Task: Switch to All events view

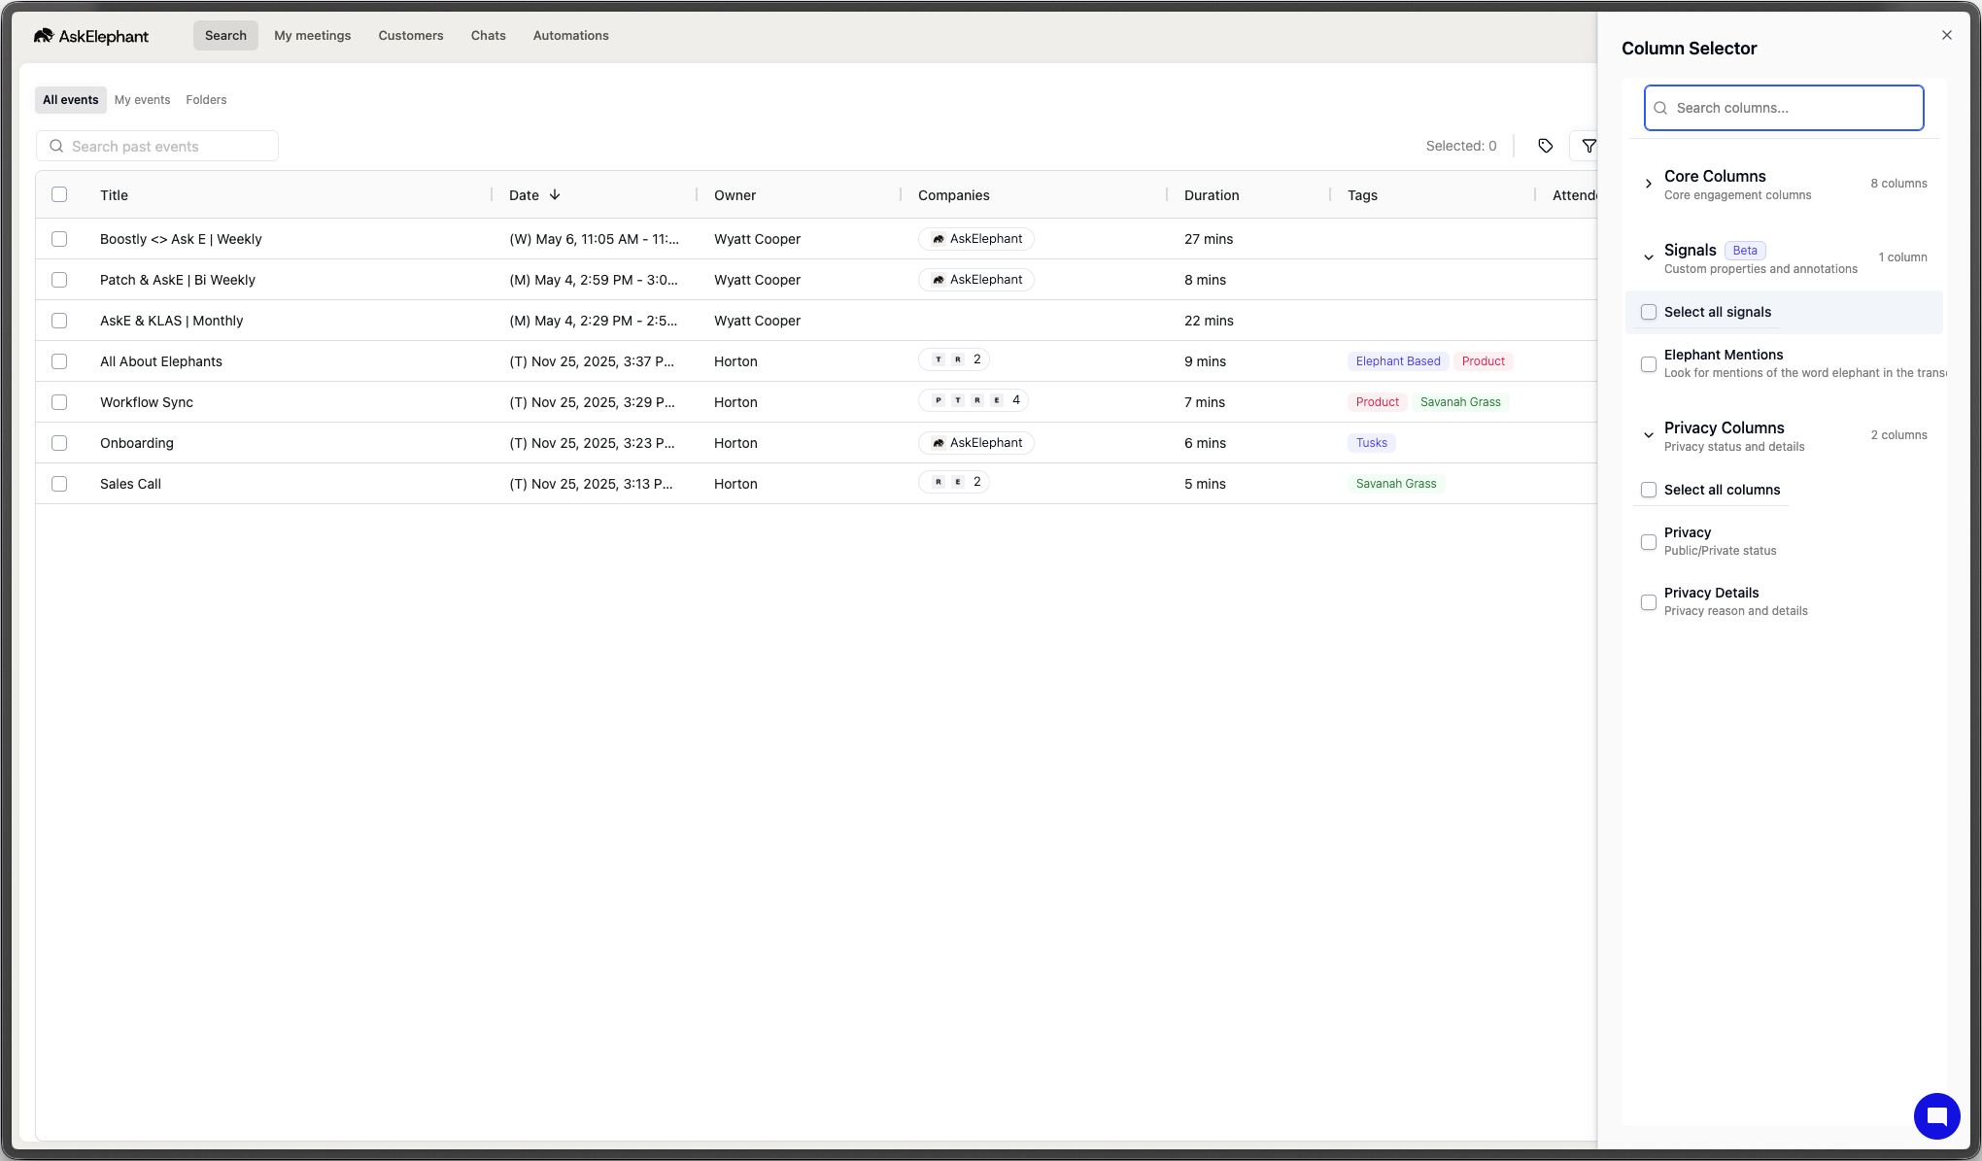Action: 71,100
